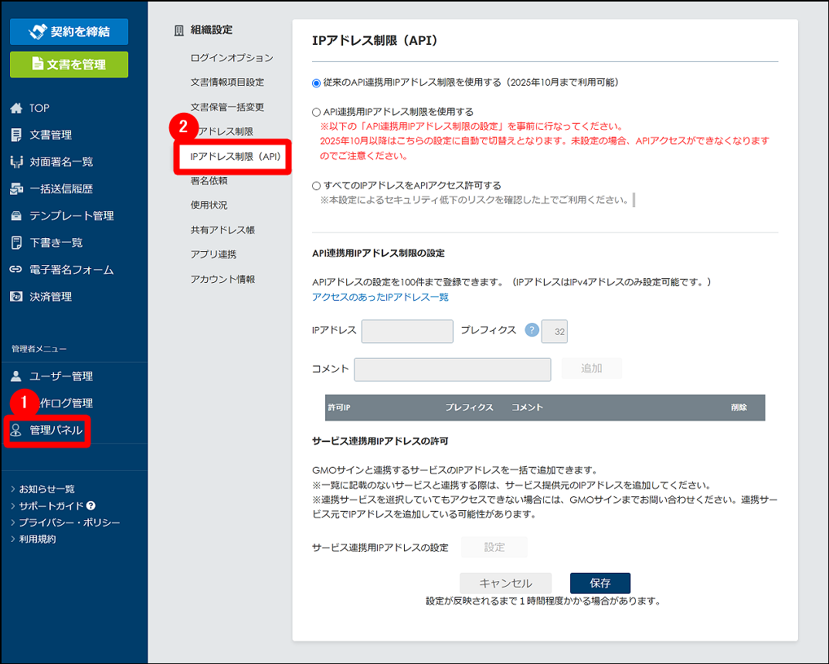Select 文書情報項目設定 in 組織設定
Image resolution: width=829 pixels, height=664 pixels.
point(227,82)
